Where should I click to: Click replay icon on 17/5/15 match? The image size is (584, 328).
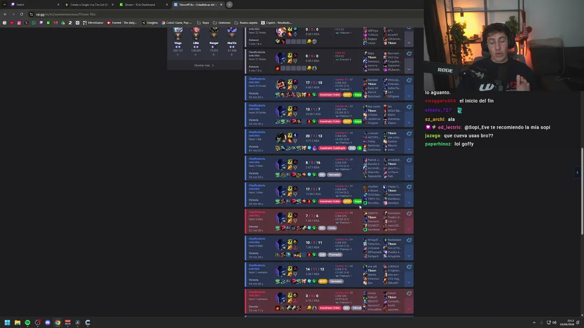pos(409,80)
